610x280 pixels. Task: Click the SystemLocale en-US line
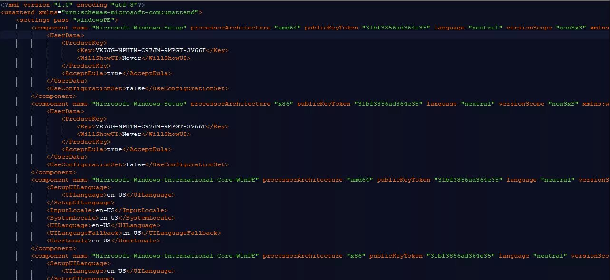point(111,218)
